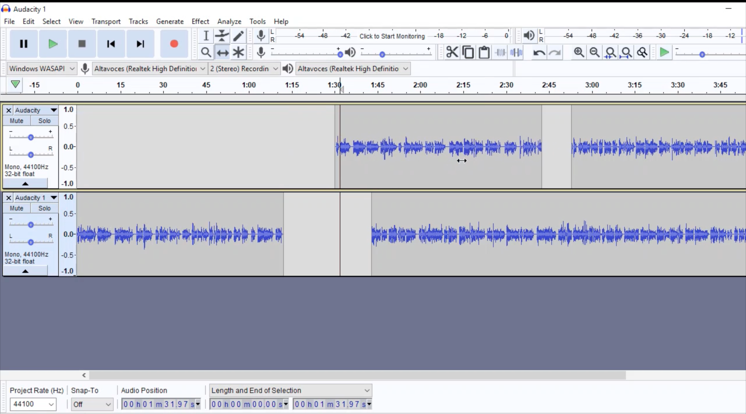Open the Windows WASAPI audio host dropdown
746x414 pixels.
click(x=42, y=69)
